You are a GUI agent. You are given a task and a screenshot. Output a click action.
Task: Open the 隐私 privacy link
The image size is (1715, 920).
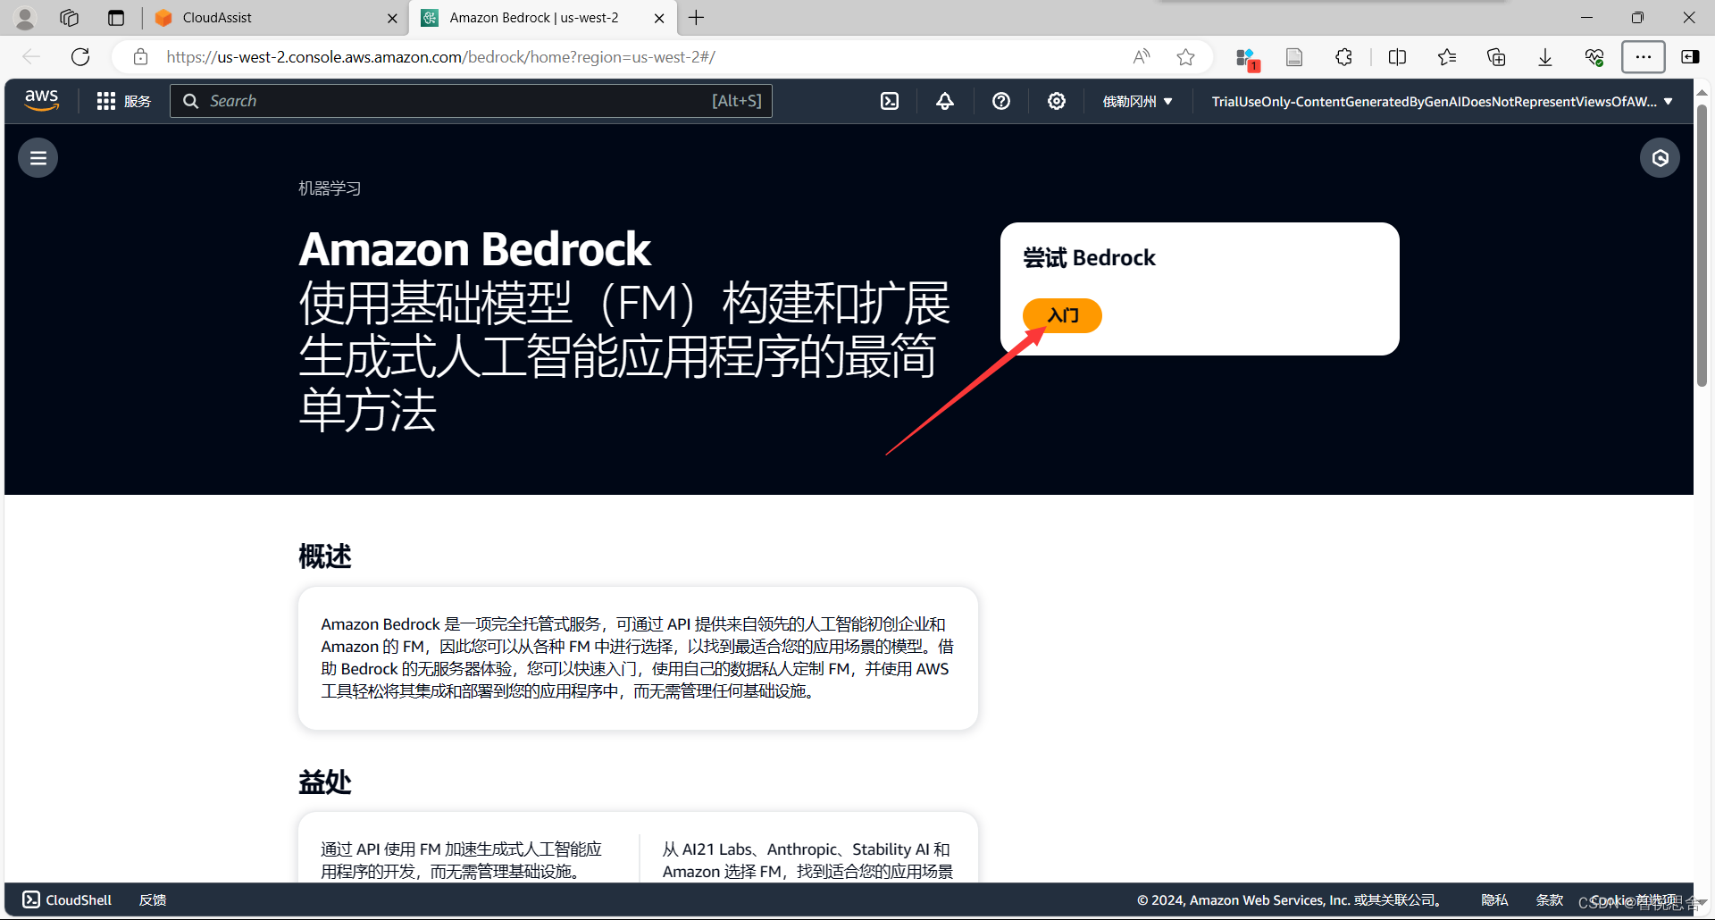click(x=1494, y=899)
